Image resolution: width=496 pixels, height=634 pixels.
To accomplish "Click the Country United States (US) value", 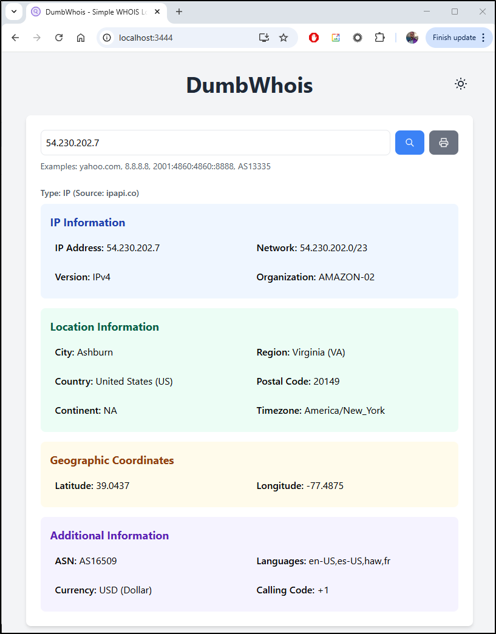I will (x=134, y=381).
